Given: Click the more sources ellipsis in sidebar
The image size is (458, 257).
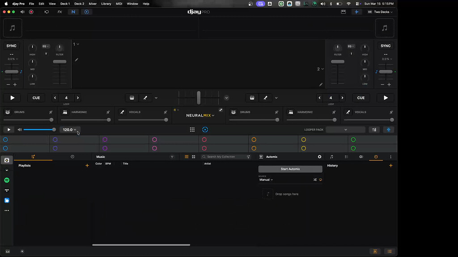Looking at the screenshot, I should coord(7,211).
